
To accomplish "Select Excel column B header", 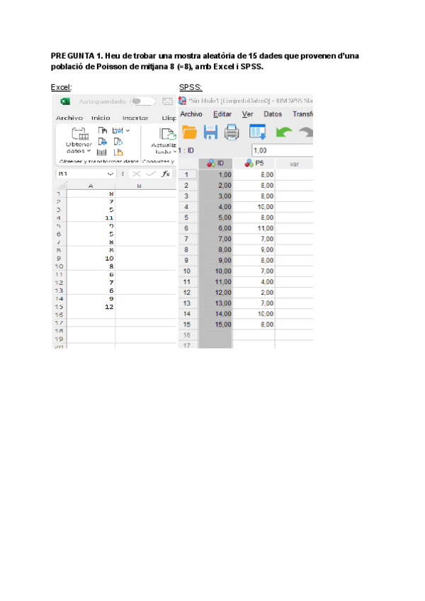I will [x=139, y=186].
